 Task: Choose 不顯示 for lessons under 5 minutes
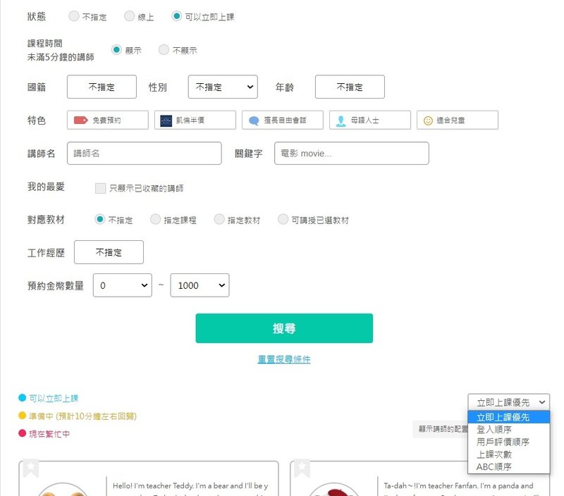click(164, 49)
